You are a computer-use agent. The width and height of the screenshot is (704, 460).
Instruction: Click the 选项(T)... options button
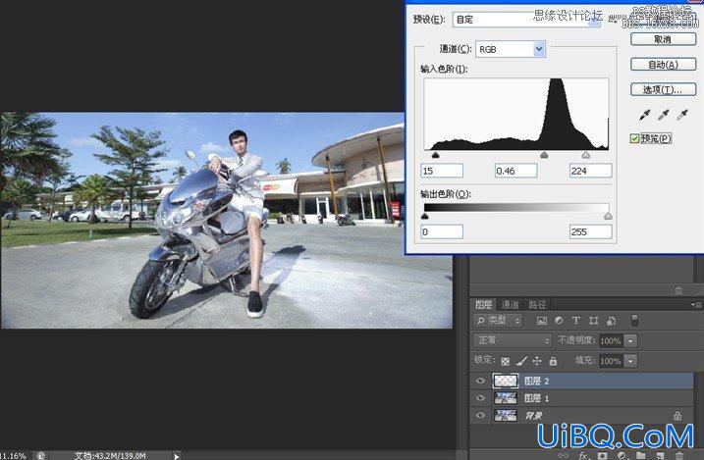point(663,89)
